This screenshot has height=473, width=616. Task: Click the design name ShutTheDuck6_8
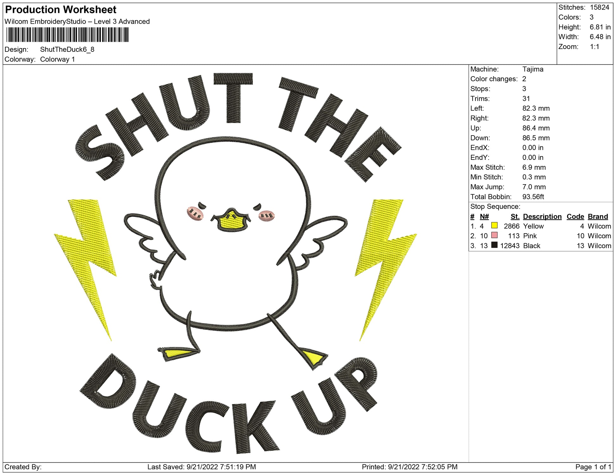click(x=67, y=49)
